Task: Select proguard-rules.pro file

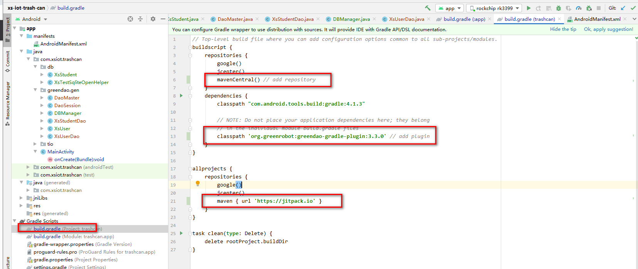Action: 91,252
